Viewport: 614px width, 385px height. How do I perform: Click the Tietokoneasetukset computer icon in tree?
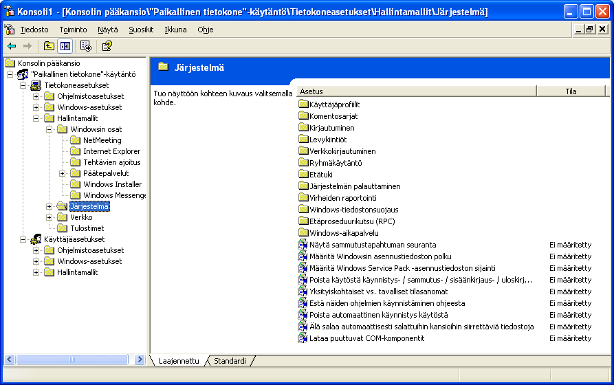[x=36, y=85]
